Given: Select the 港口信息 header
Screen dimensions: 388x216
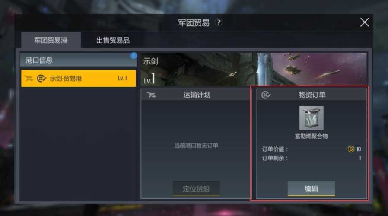Looking at the screenshot, I should (x=78, y=60).
